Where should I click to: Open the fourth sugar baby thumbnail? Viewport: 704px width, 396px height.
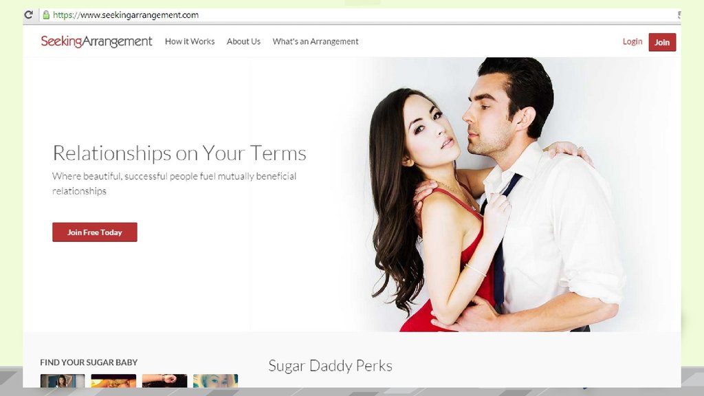(x=215, y=381)
